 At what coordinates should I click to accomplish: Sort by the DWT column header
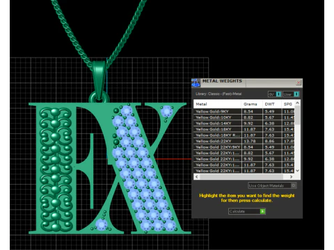tap(272, 104)
